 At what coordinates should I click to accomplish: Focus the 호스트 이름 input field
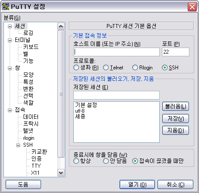[117, 52]
